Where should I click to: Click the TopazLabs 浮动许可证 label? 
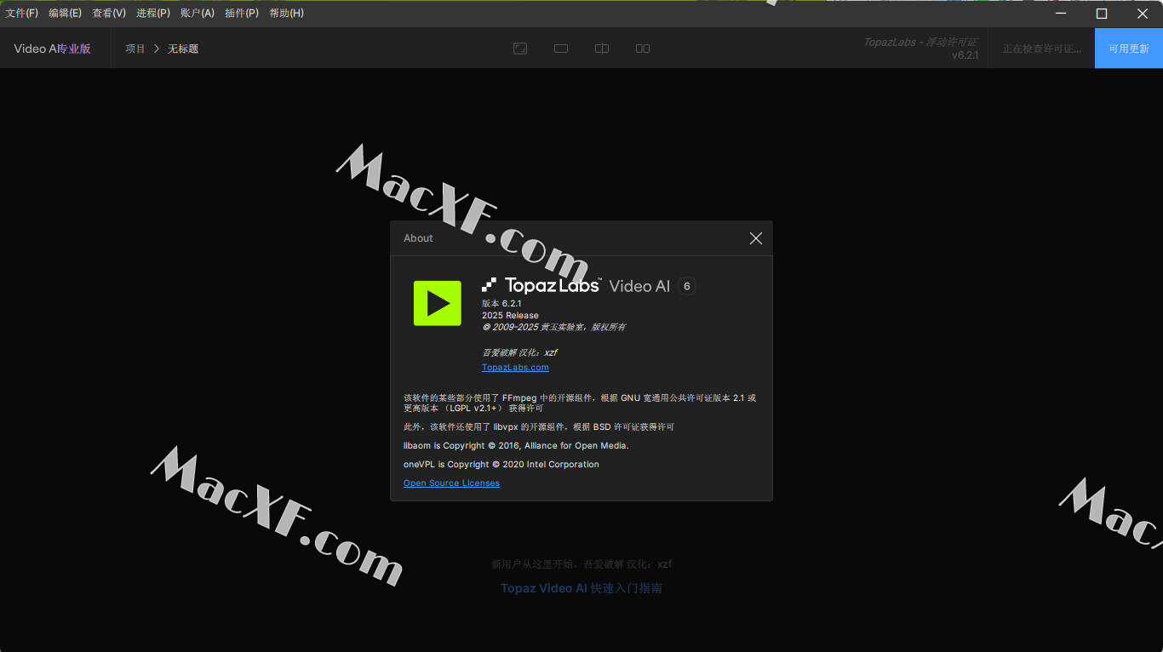(x=920, y=42)
